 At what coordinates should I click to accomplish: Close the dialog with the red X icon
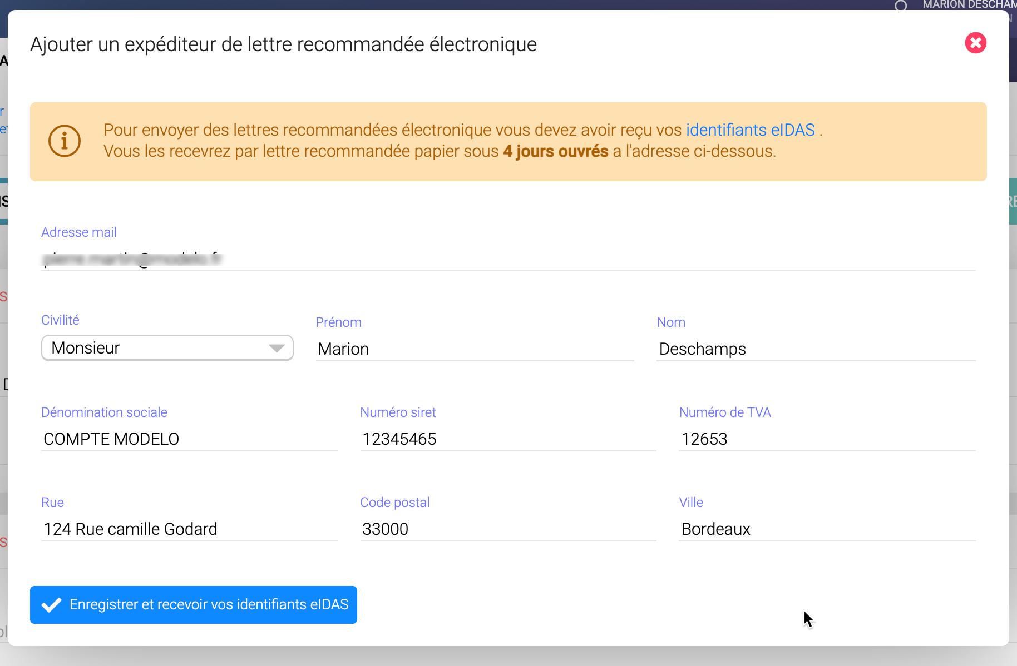coord(975,43)
